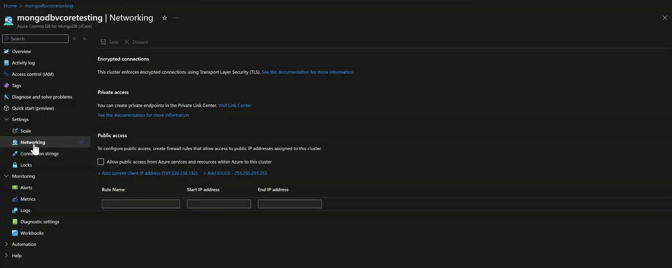
Task: Click the Rule Name input field
Action: pyautogui.click(x=141, y=204)
